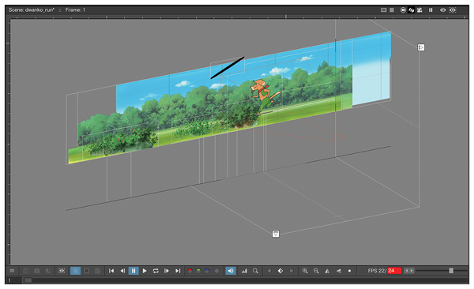The image size is (474, 289).
Task: Open the viewer options hamburger menu
Action: coord(12,271)
